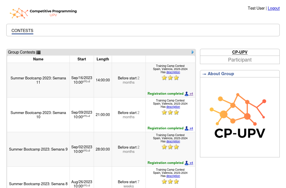Open participants icon for Semana 9
286x188 pixels.
tap(186, 163)
